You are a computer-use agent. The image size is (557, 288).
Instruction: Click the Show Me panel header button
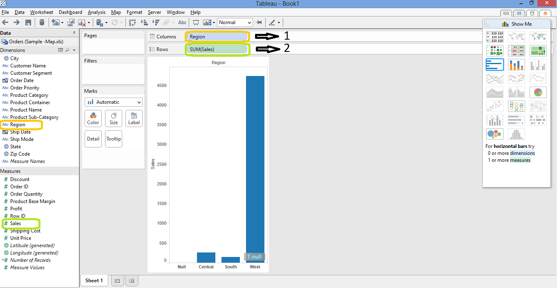(x=517, y=24)
